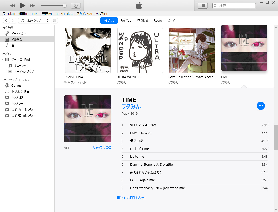Open the ヘルプ(H) menu
Image resolution: width=278 pixels, height=212 pixels.
click(x=101, y=14)
